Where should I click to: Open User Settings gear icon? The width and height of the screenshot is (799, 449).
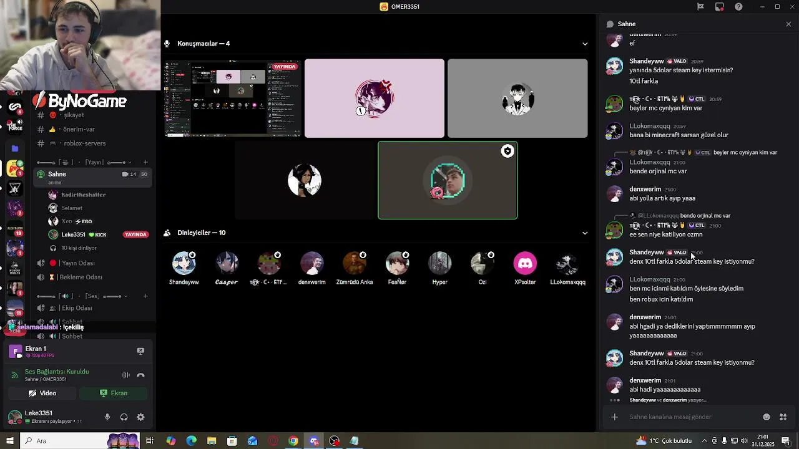tap(140, 417)
